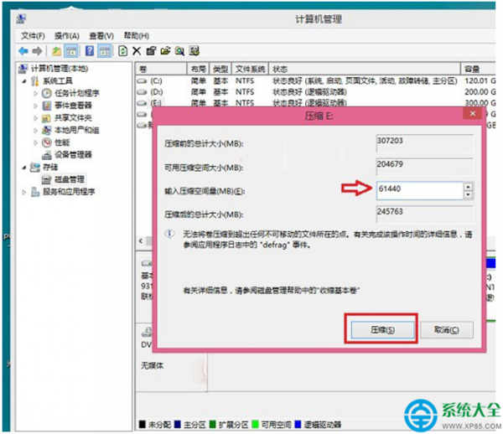This screenshot has height=434, width=503.
Task: Click the 压缩(S) button
Action: [382, 330]
